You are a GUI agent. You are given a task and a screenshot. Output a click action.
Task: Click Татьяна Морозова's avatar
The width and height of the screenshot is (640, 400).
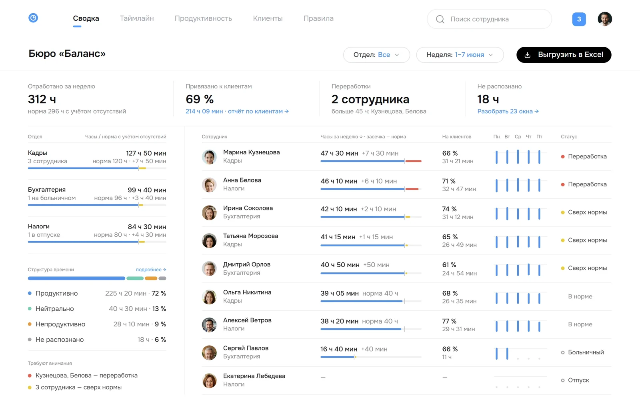(209, 241)
